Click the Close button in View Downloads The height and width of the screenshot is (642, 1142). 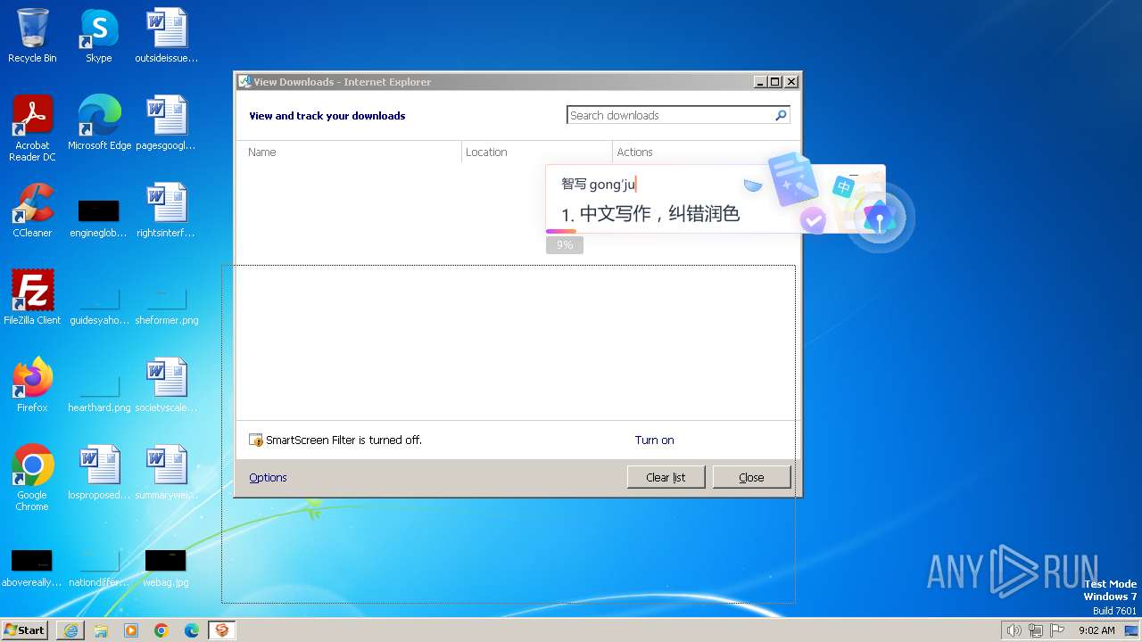[751, 477]
